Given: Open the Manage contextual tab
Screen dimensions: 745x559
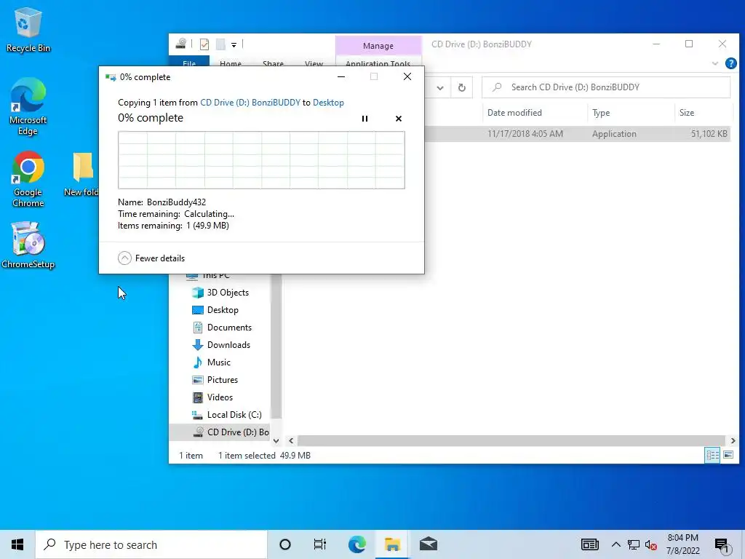Looking at the screenshot, I should [378, 46].
